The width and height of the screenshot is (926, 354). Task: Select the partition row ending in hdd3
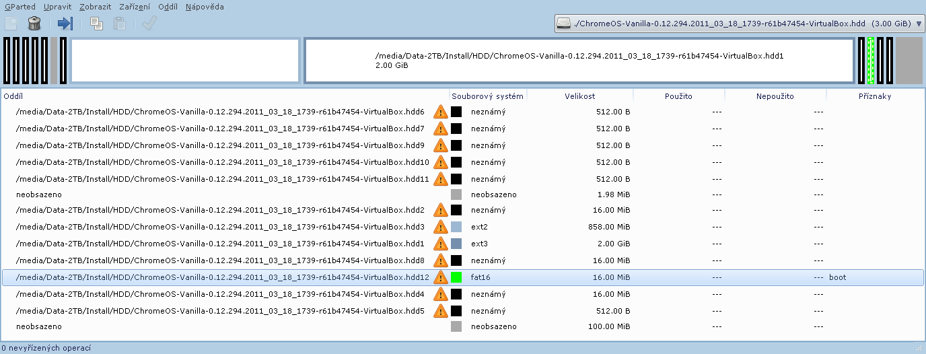pos(463,227)
